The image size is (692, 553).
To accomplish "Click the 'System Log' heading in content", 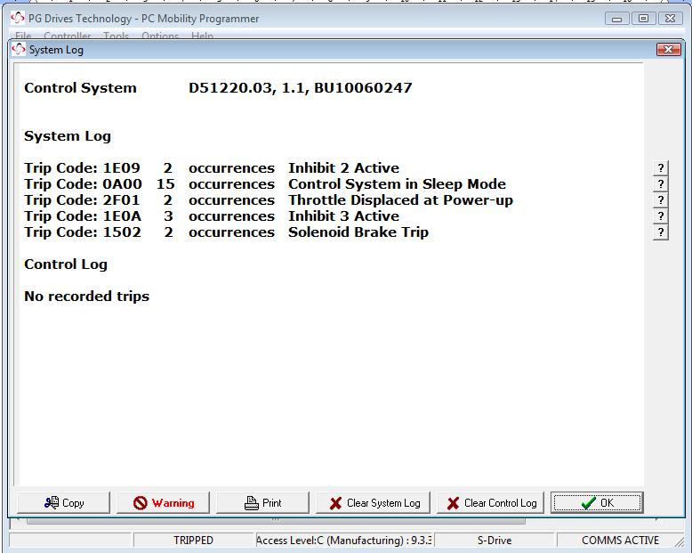I will coord(68,136).
